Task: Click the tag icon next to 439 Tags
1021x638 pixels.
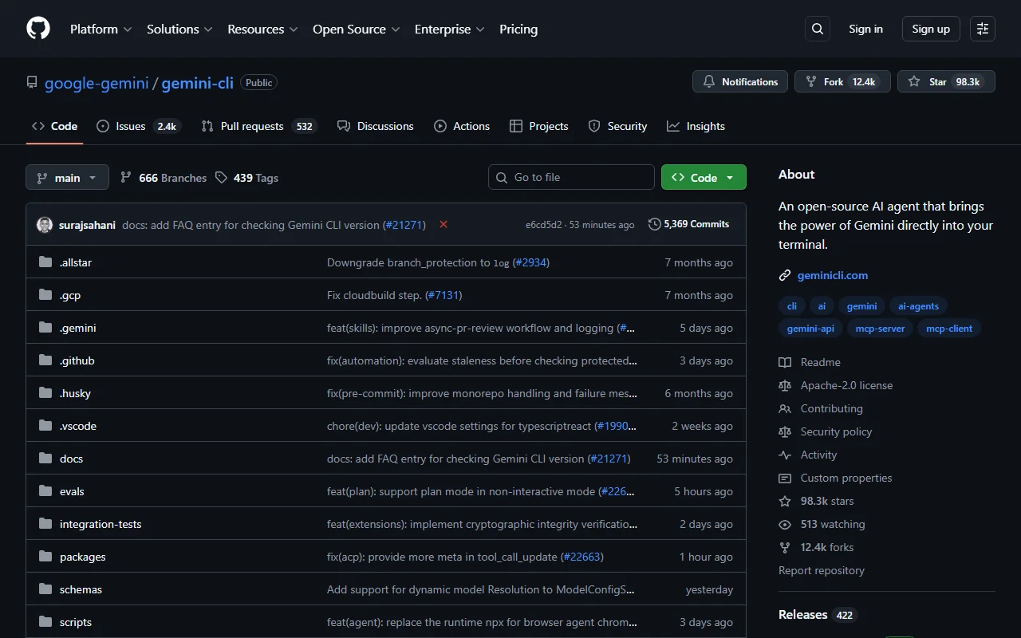Action: click(221, 177)
